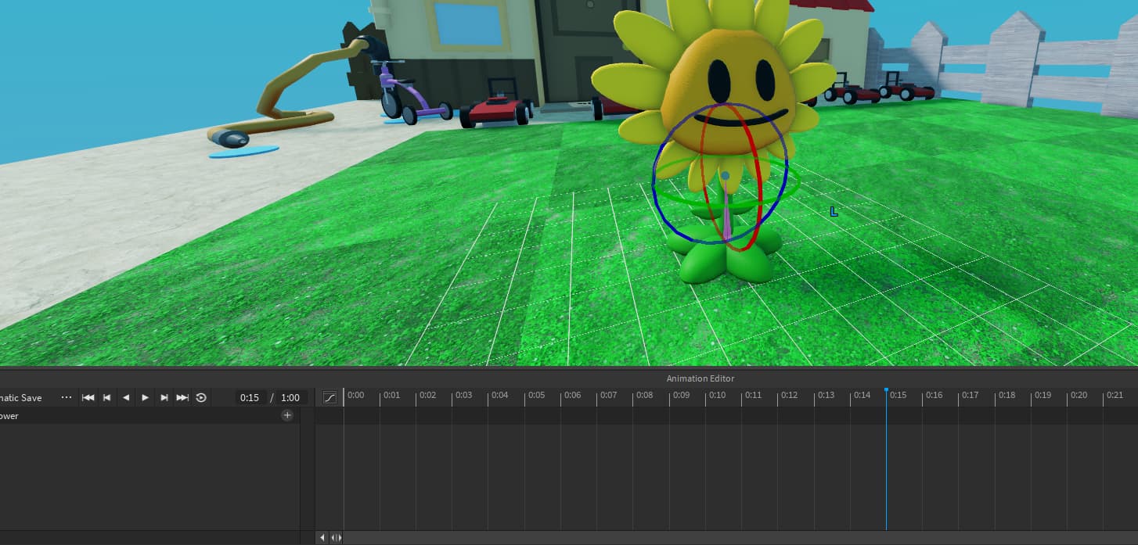Step forward one keyframe

[164, 397]
